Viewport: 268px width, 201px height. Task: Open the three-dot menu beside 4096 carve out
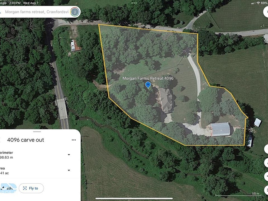click(74, 140)
